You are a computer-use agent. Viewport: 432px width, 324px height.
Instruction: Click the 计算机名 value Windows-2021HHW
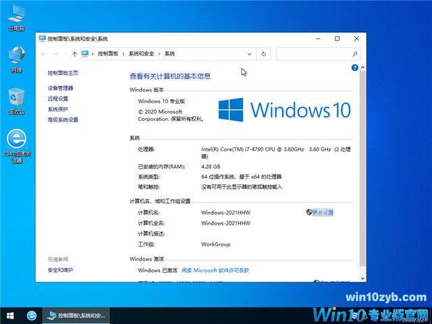point(225,213)
